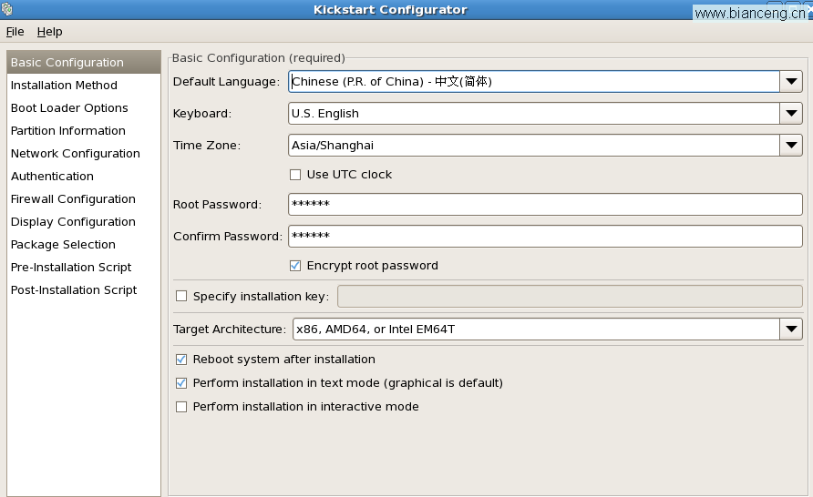Open the Target Architecture dropdown arrow

pos(791,330)
